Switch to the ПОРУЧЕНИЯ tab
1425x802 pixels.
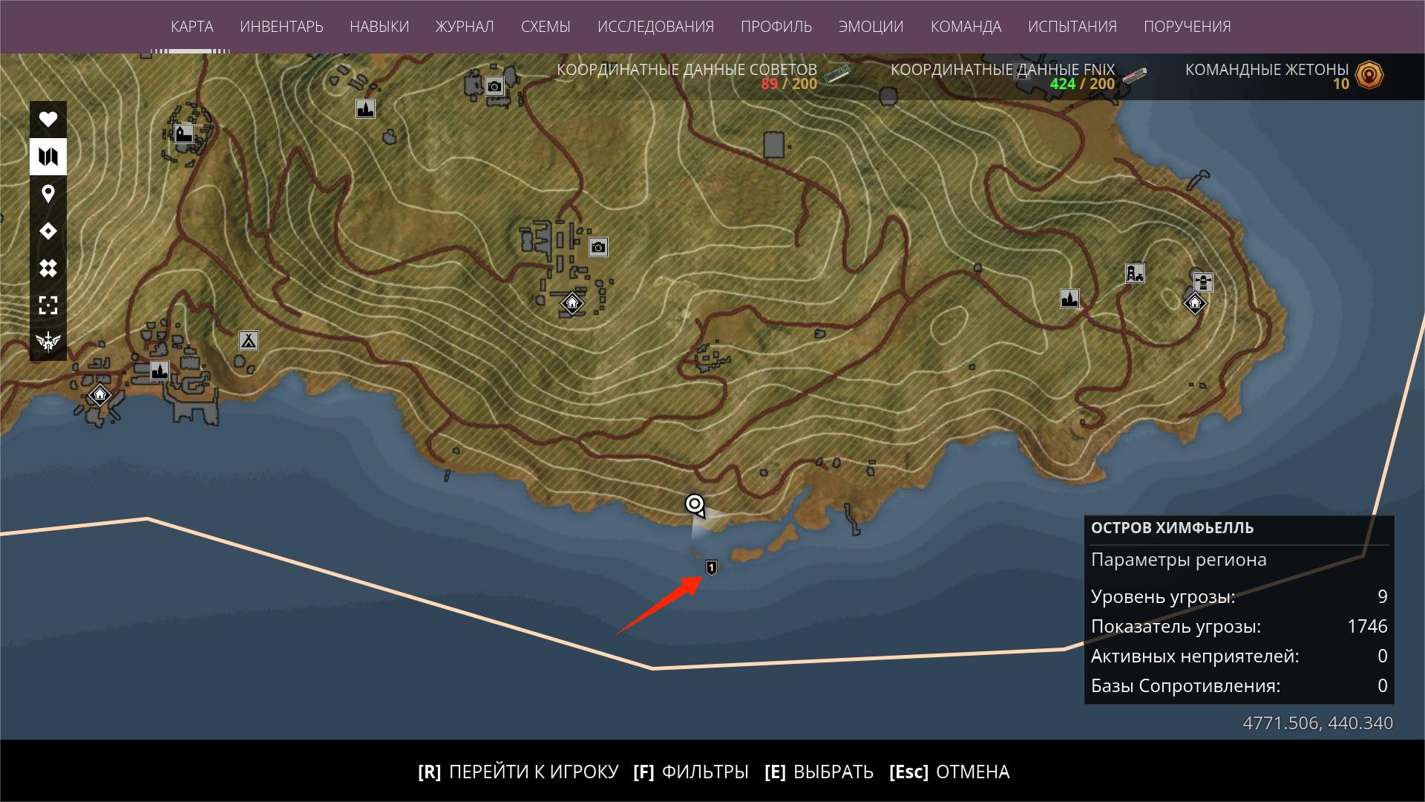pyautogui.click(x=1187, y=27)
